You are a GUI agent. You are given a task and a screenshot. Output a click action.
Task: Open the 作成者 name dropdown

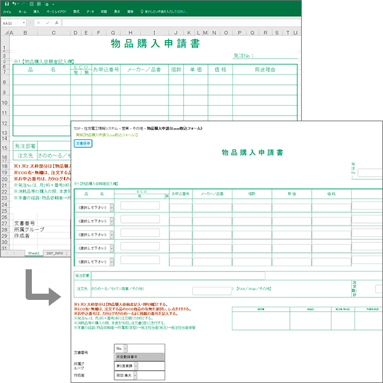(x=126, y=376)
